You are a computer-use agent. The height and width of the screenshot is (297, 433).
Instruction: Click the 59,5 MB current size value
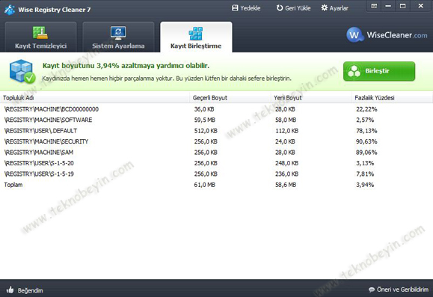click(205, 120)
